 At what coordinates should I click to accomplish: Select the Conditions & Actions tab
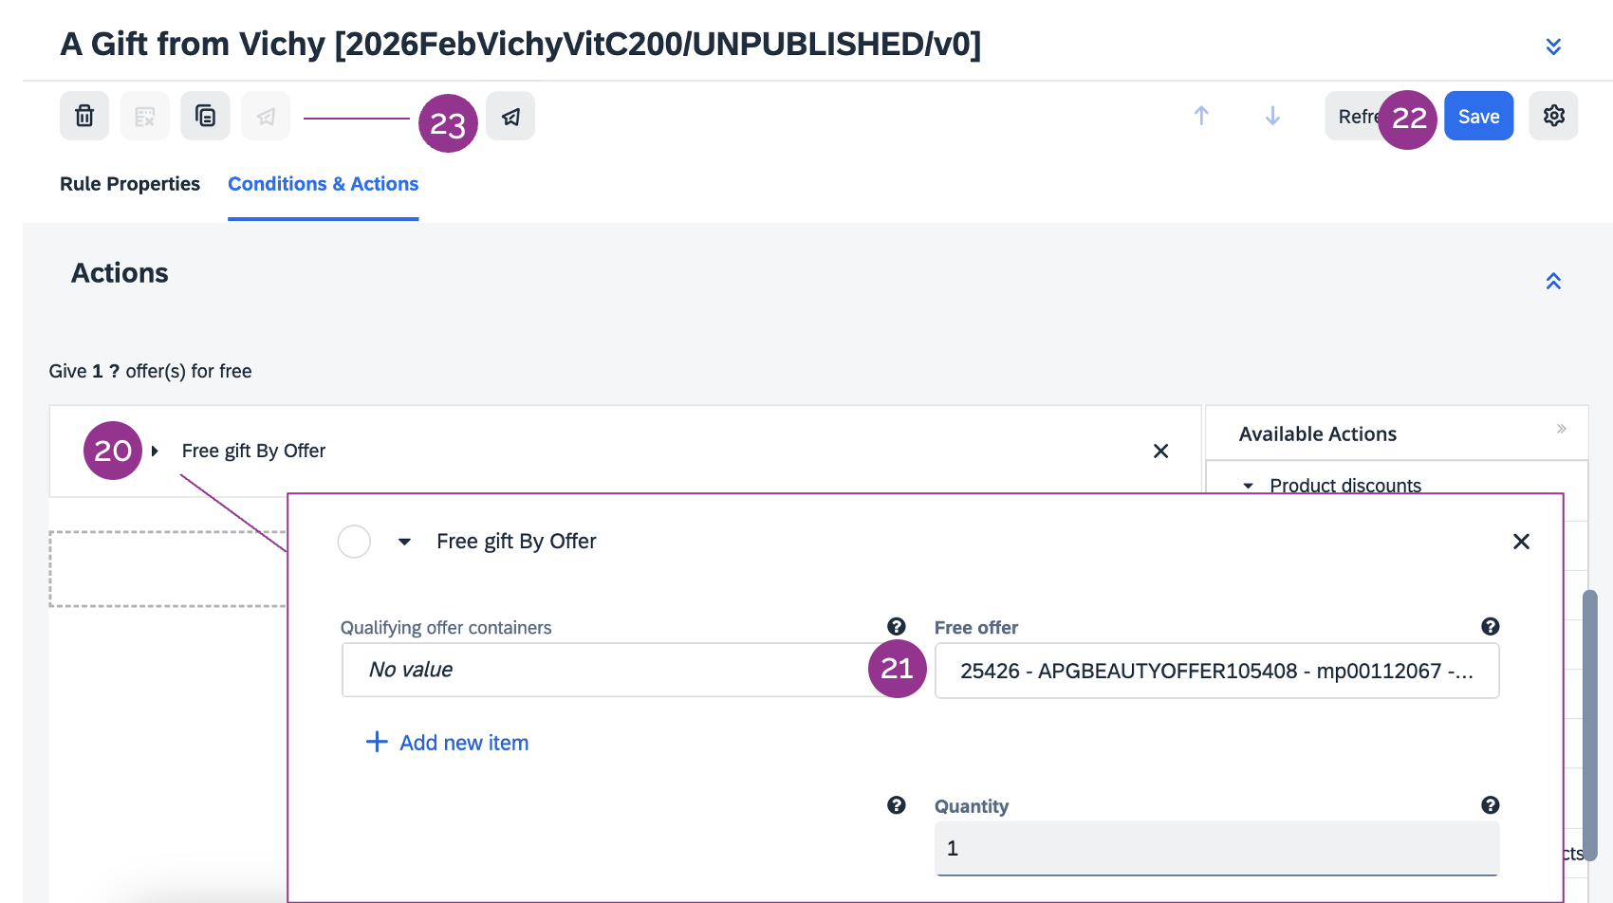[x=323, y=184]
